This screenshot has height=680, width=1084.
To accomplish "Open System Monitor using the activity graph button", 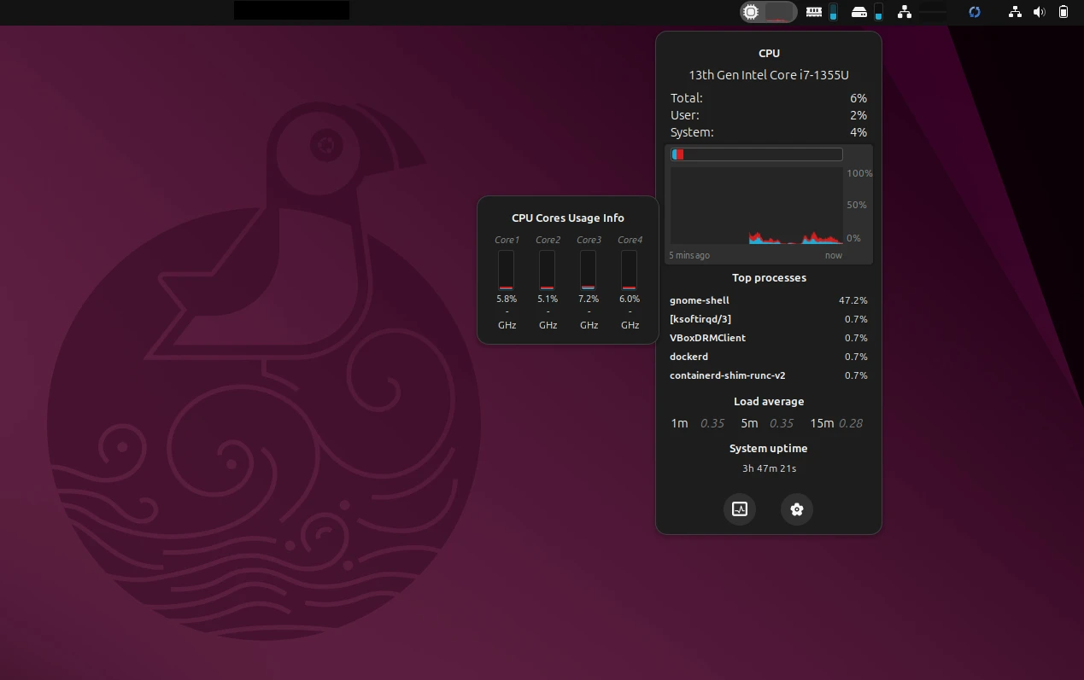I will coord(740,509).
